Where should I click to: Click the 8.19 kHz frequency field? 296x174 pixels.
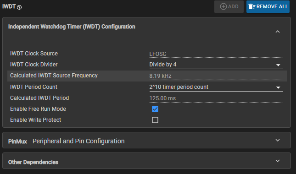tap(216, 76)
